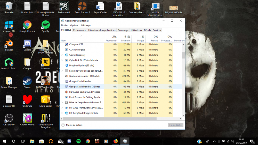The width and height of the screenshot is (258, 145).
Task: Open the Spotify desktop icon
Action: [45, 25]
